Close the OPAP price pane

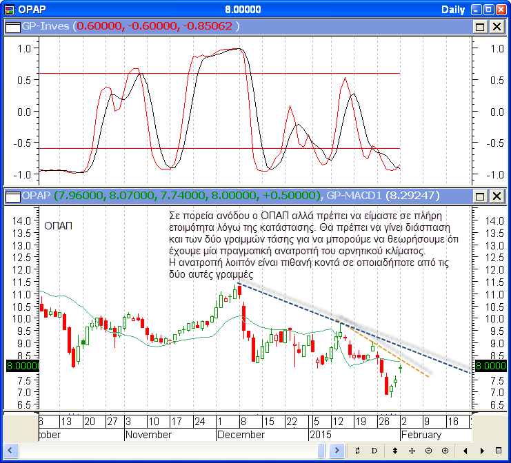pos(497,196)
